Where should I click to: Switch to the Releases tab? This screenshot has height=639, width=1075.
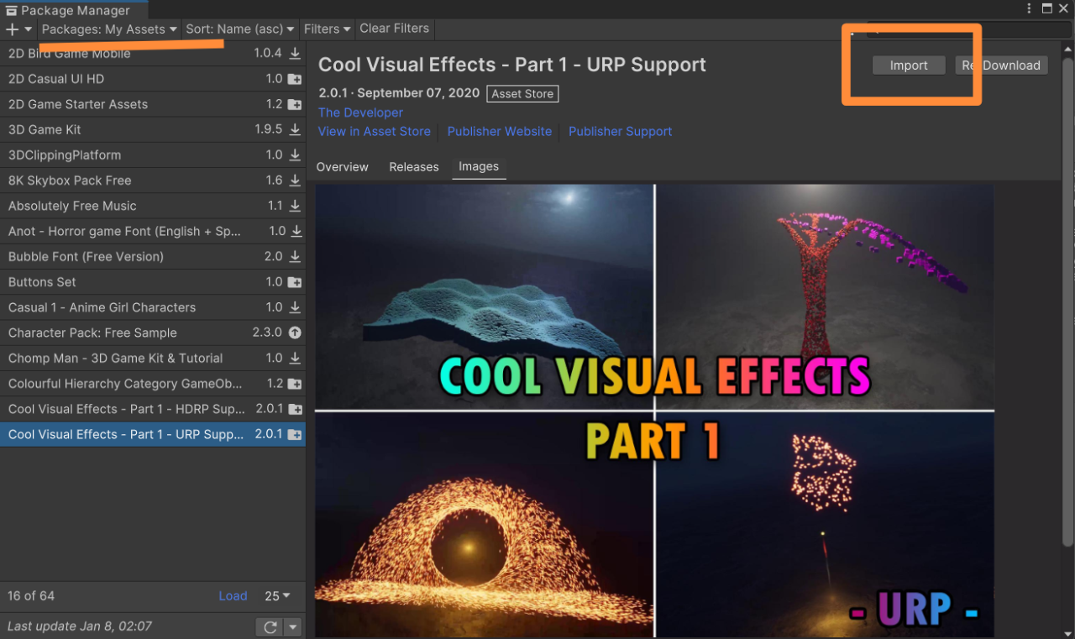click(414, 167)
